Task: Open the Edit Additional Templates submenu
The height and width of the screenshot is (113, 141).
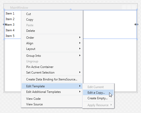Action: 52,92
